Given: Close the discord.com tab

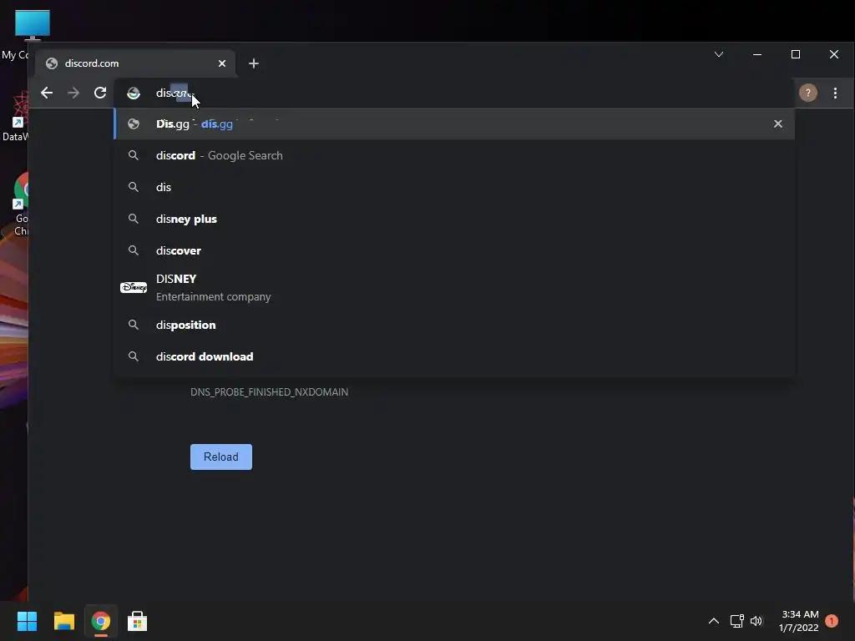Looking at the screenshot, I should pos(222,63).
